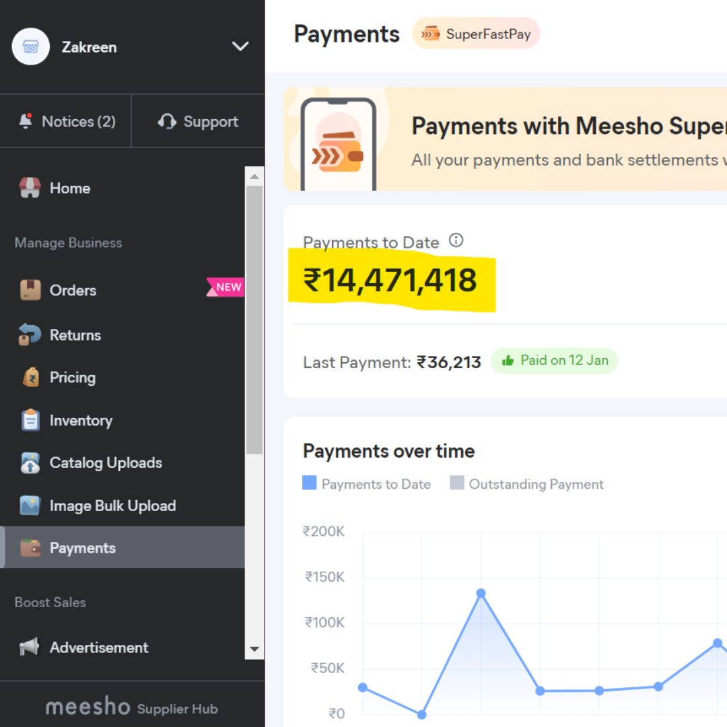727x727 pixels.
Task: Click the Zakreen store avatar icon
Action: pyautogui.click(x=31, y=46)
